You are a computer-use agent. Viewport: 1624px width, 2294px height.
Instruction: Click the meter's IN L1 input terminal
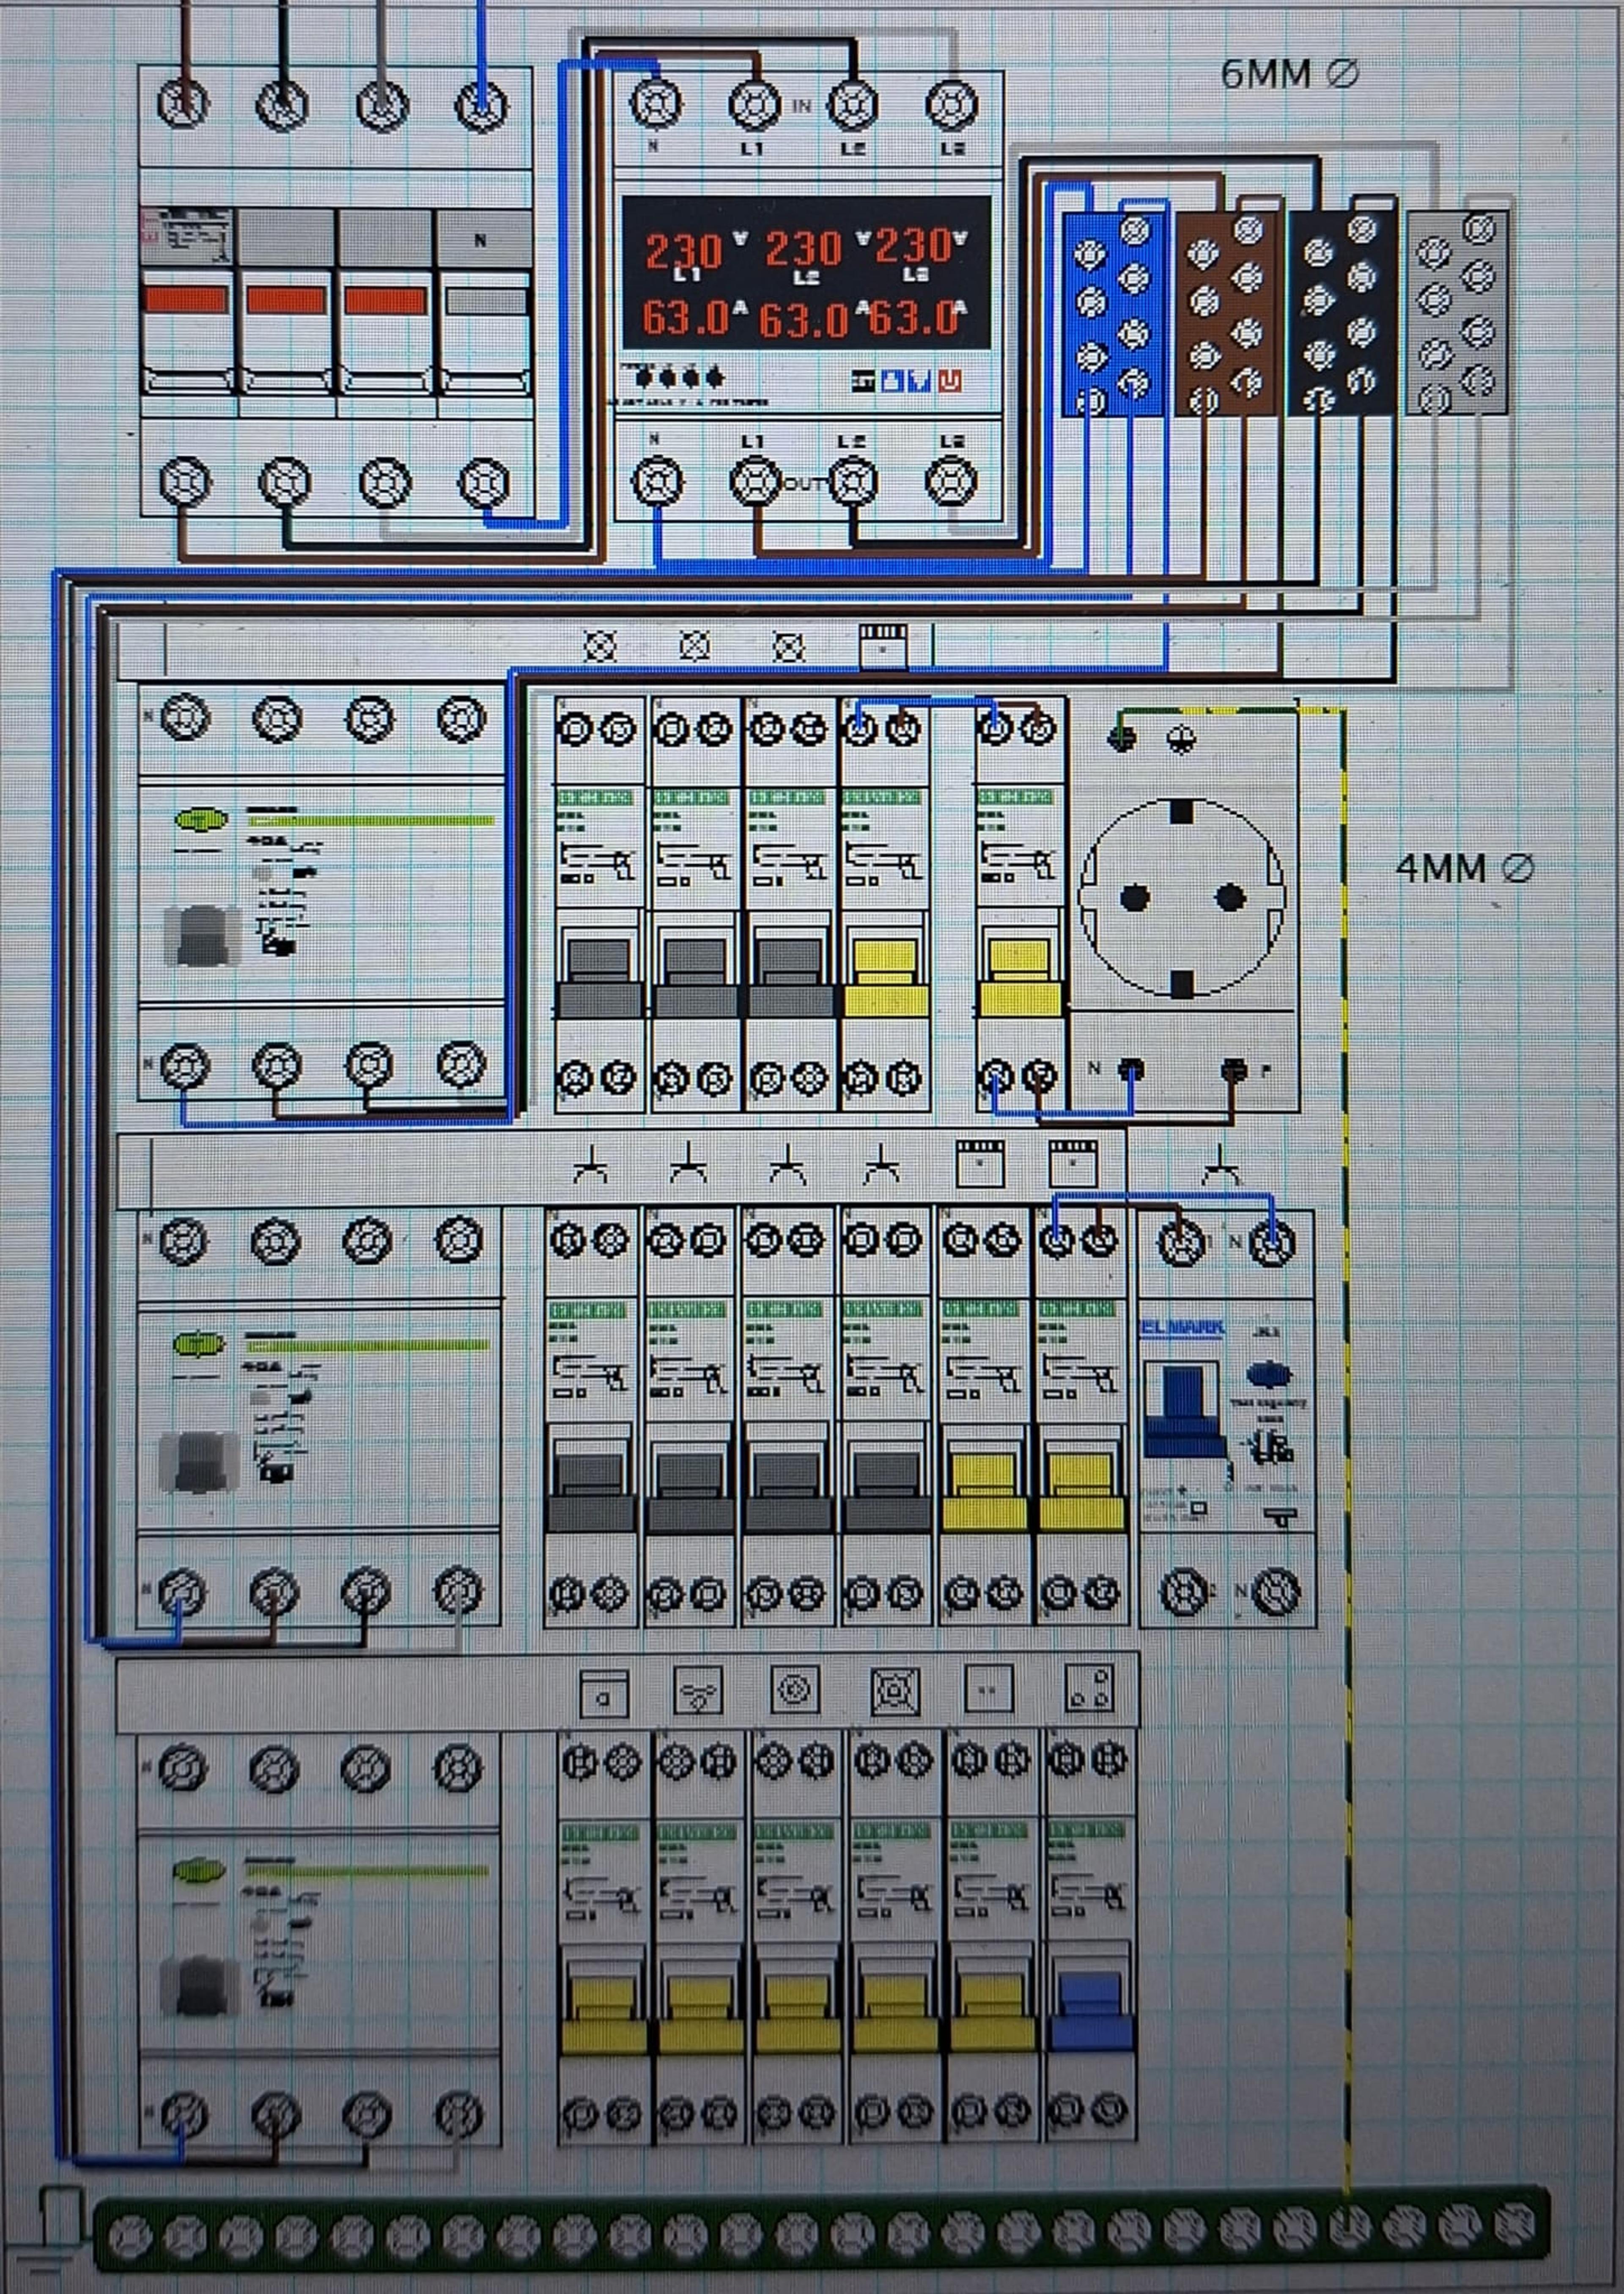click(754, 104)
